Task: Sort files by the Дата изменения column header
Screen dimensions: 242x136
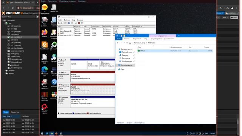Action: click(x=176, y=47)
